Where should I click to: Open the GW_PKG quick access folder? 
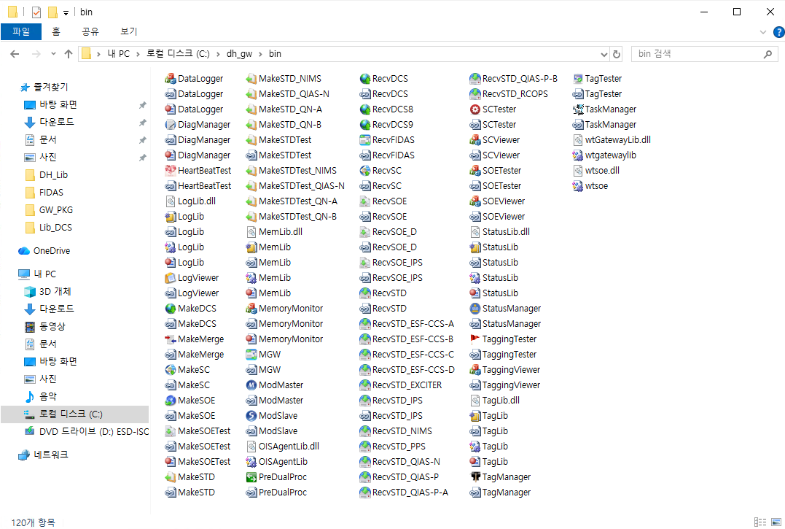56,210
